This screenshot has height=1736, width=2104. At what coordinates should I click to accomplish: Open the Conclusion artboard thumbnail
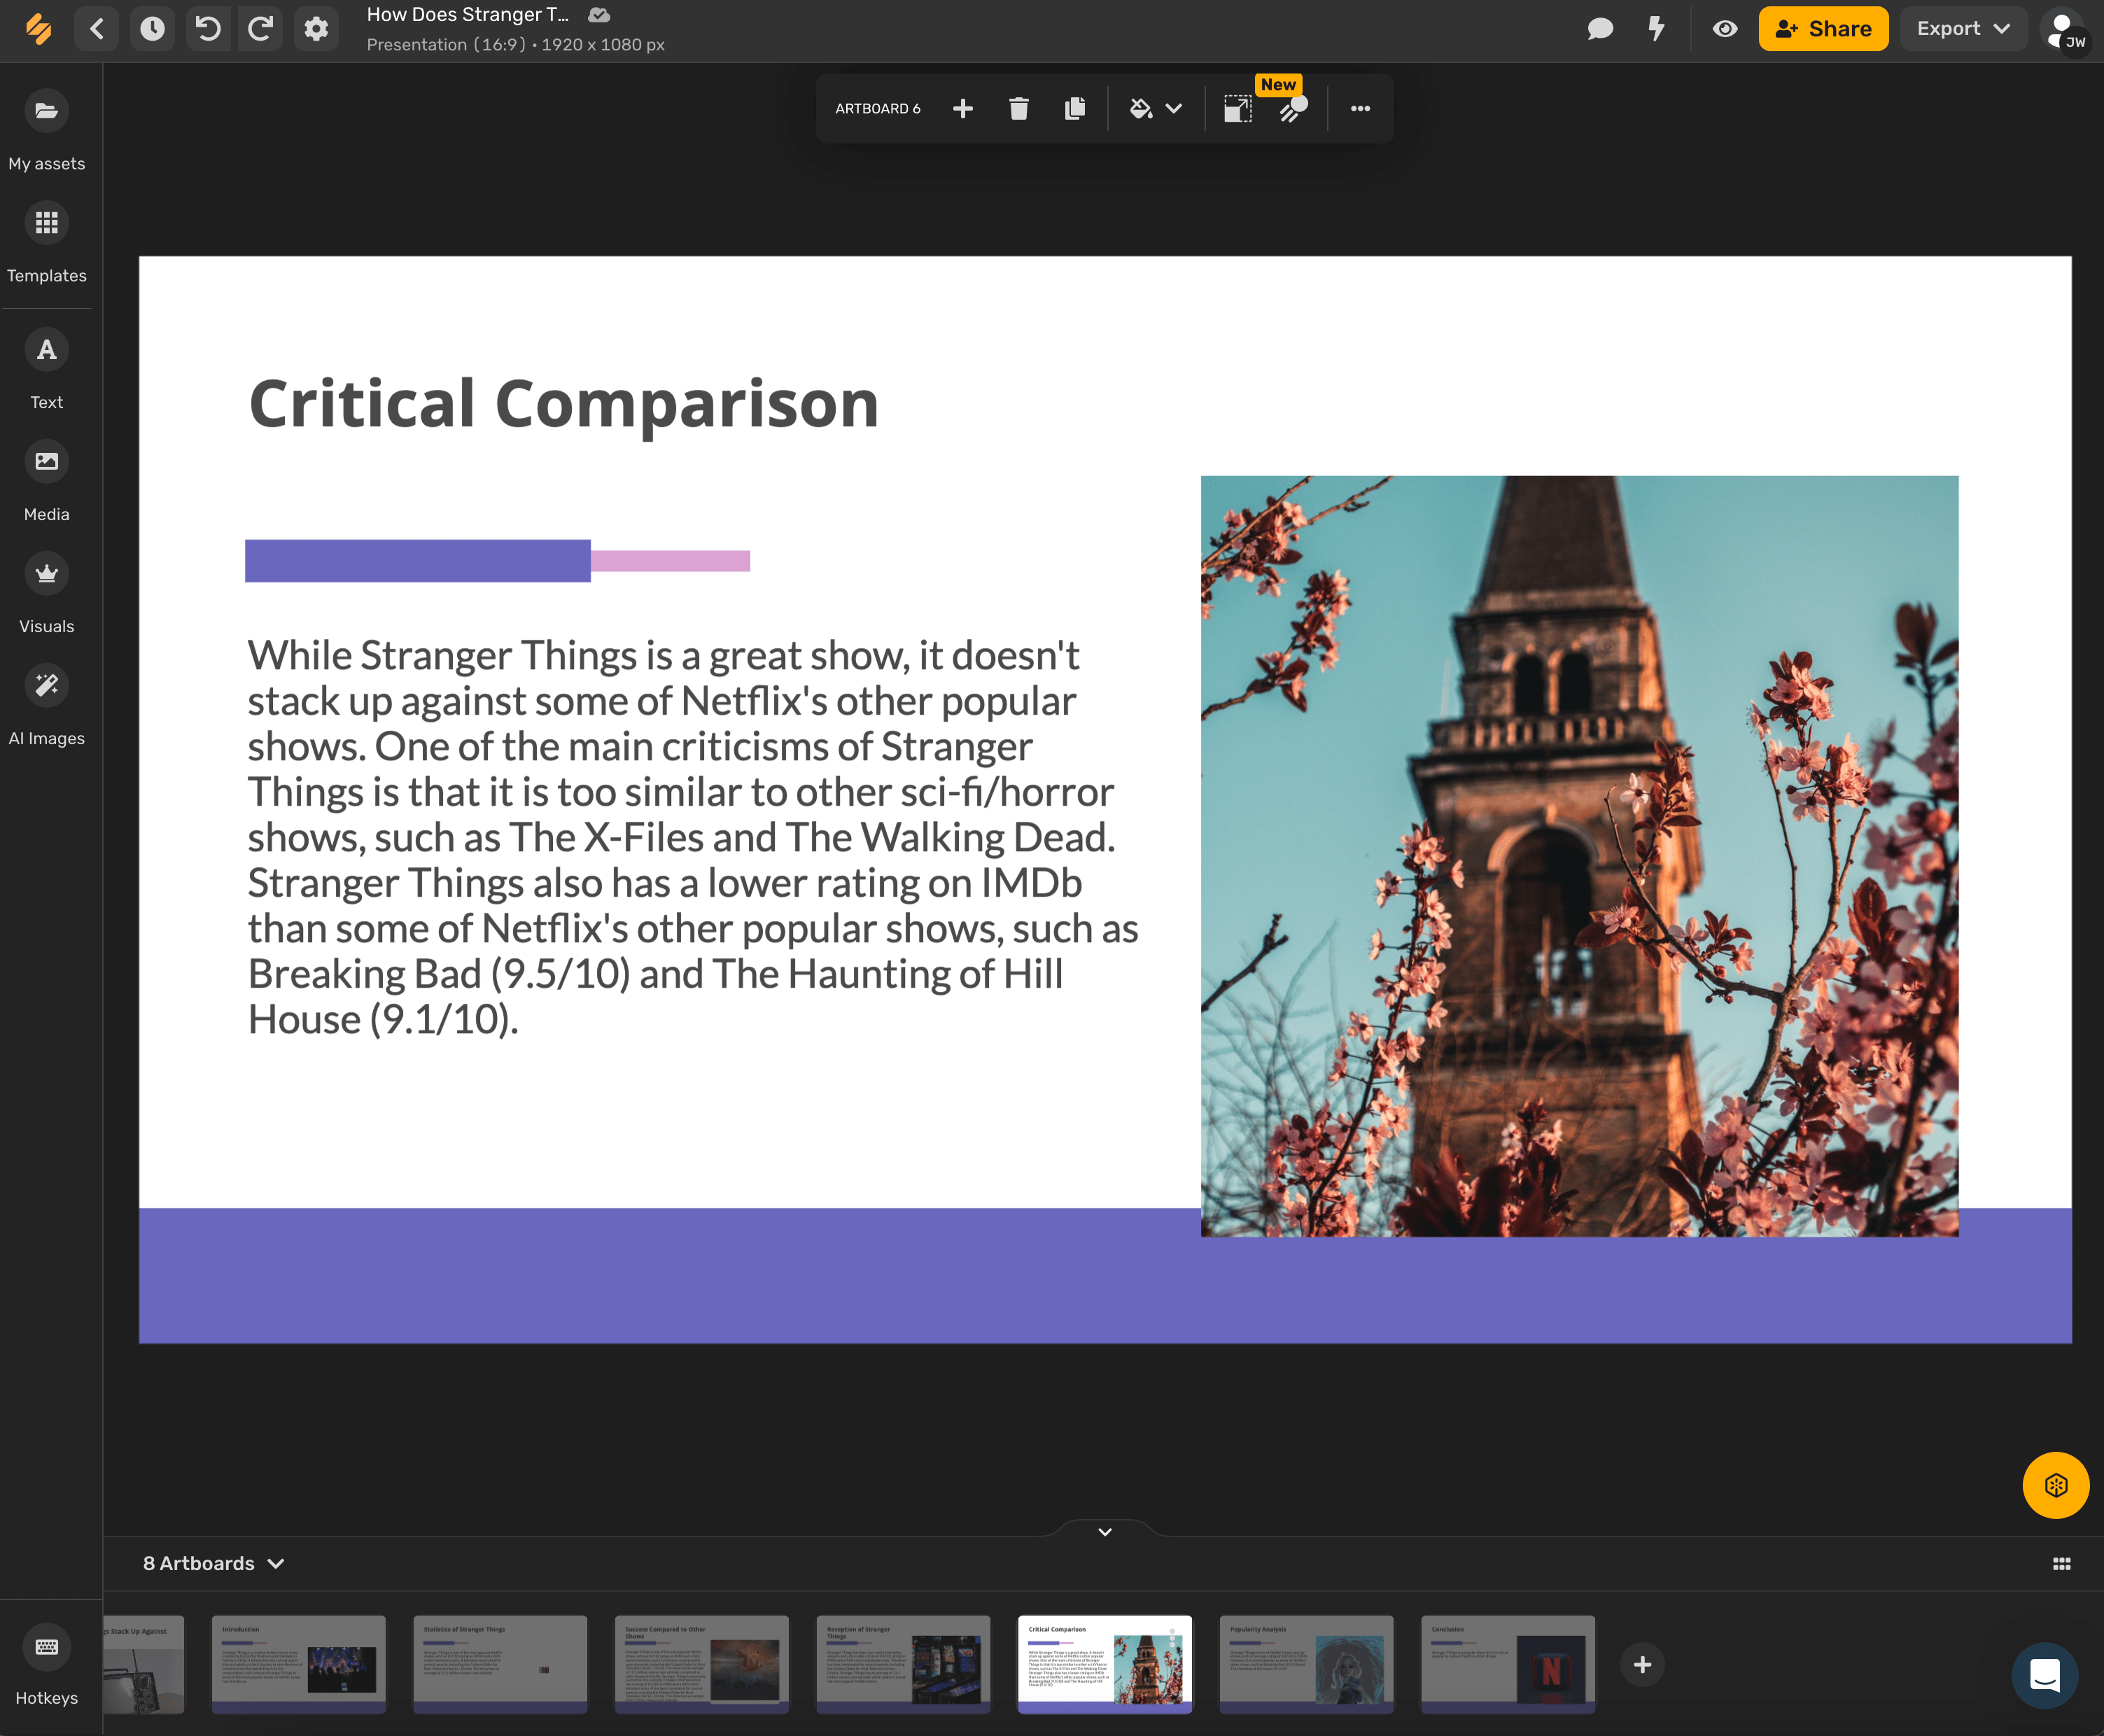1508,1664
